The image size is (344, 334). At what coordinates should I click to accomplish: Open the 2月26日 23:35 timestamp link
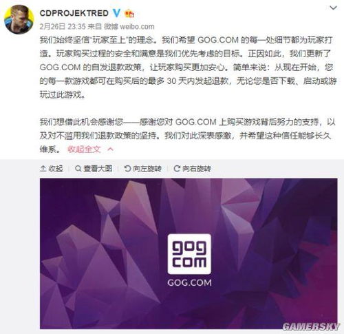click(63, 27)
